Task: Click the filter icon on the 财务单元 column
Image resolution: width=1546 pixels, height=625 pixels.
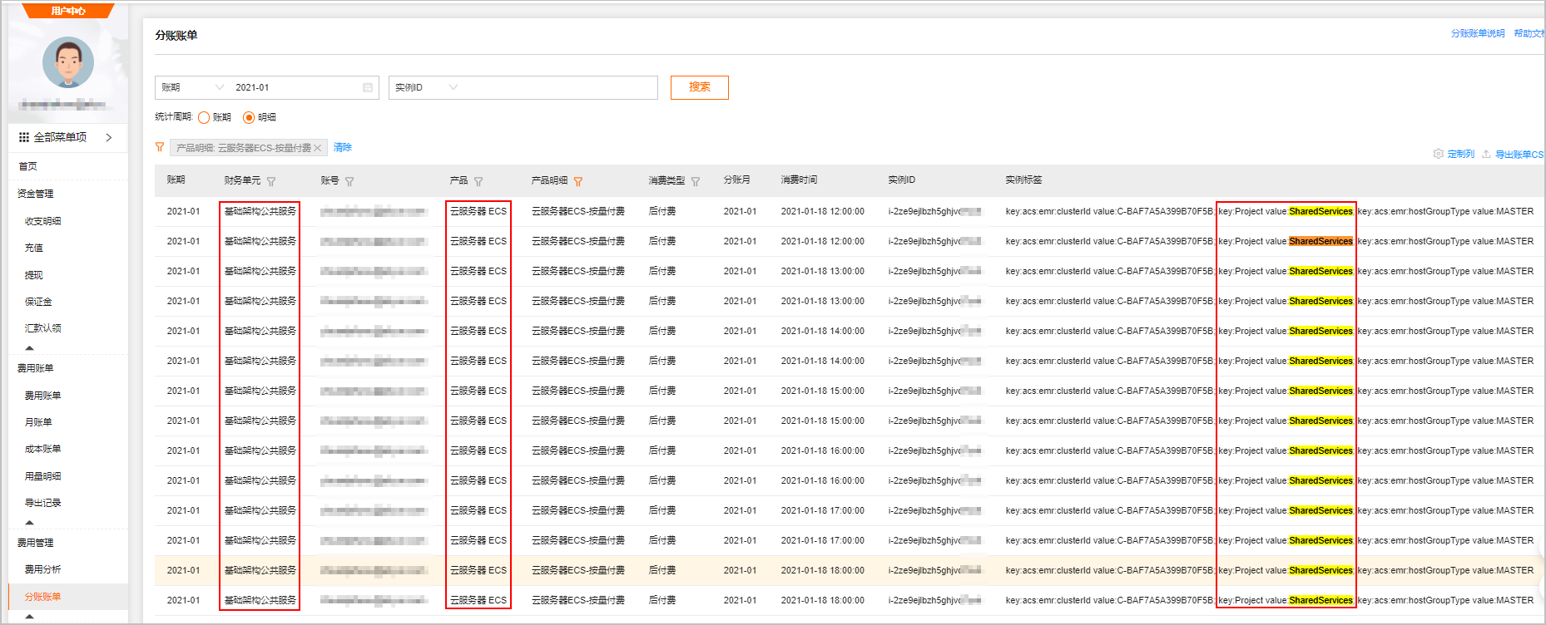Action: pyautogui.click(x=271, y=181)
